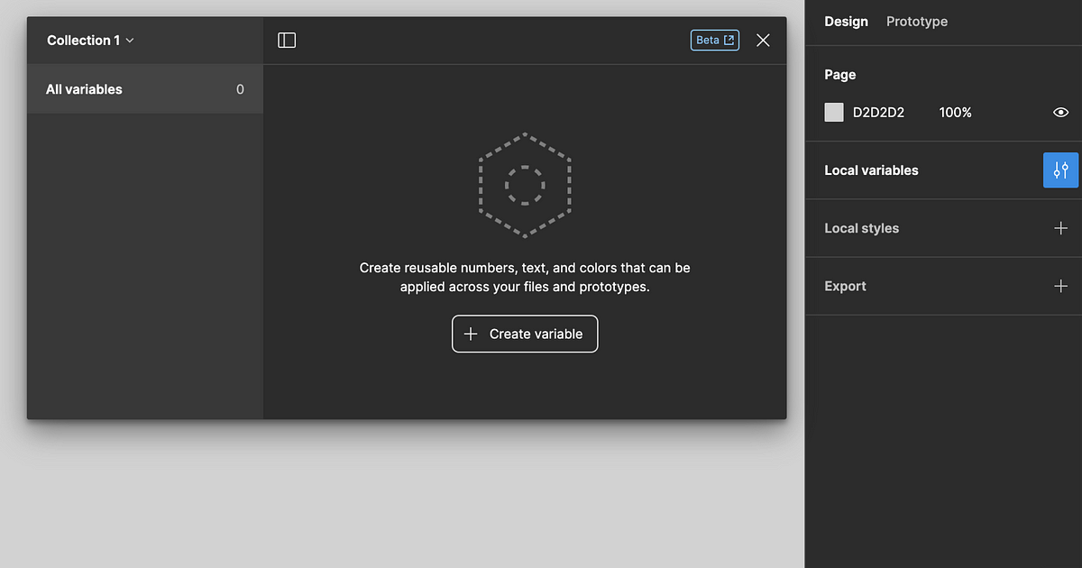
Task: Toggle the sidebar panel icon in variables modal
Action: coord(286,40)
